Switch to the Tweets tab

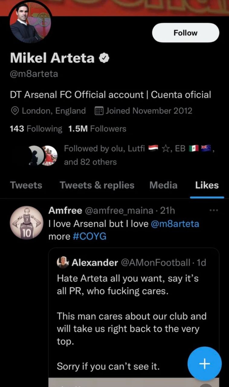[26, 185]
